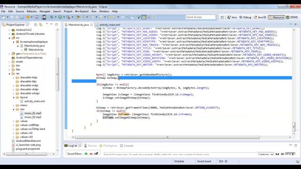The width and height of the screenshot is (301, 169).
Task: Switch to the Java perspective
Action: (232, 17)
